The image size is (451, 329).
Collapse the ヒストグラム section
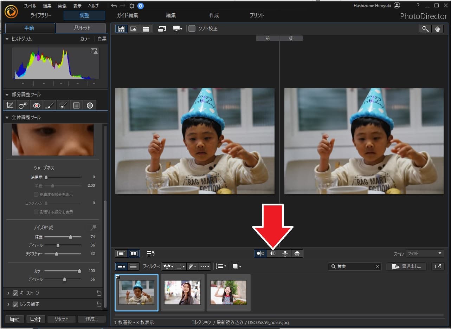[7, 39]
